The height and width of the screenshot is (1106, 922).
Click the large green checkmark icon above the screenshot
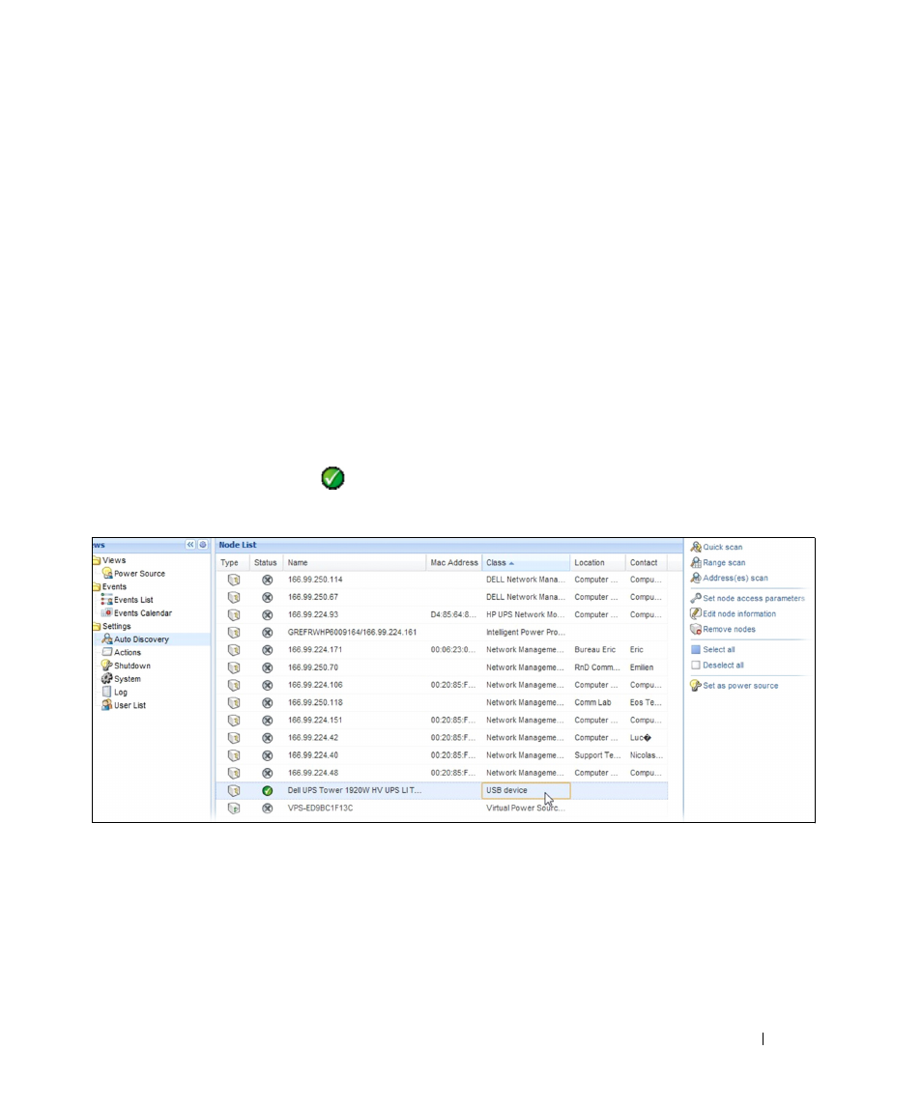[332, 478]
